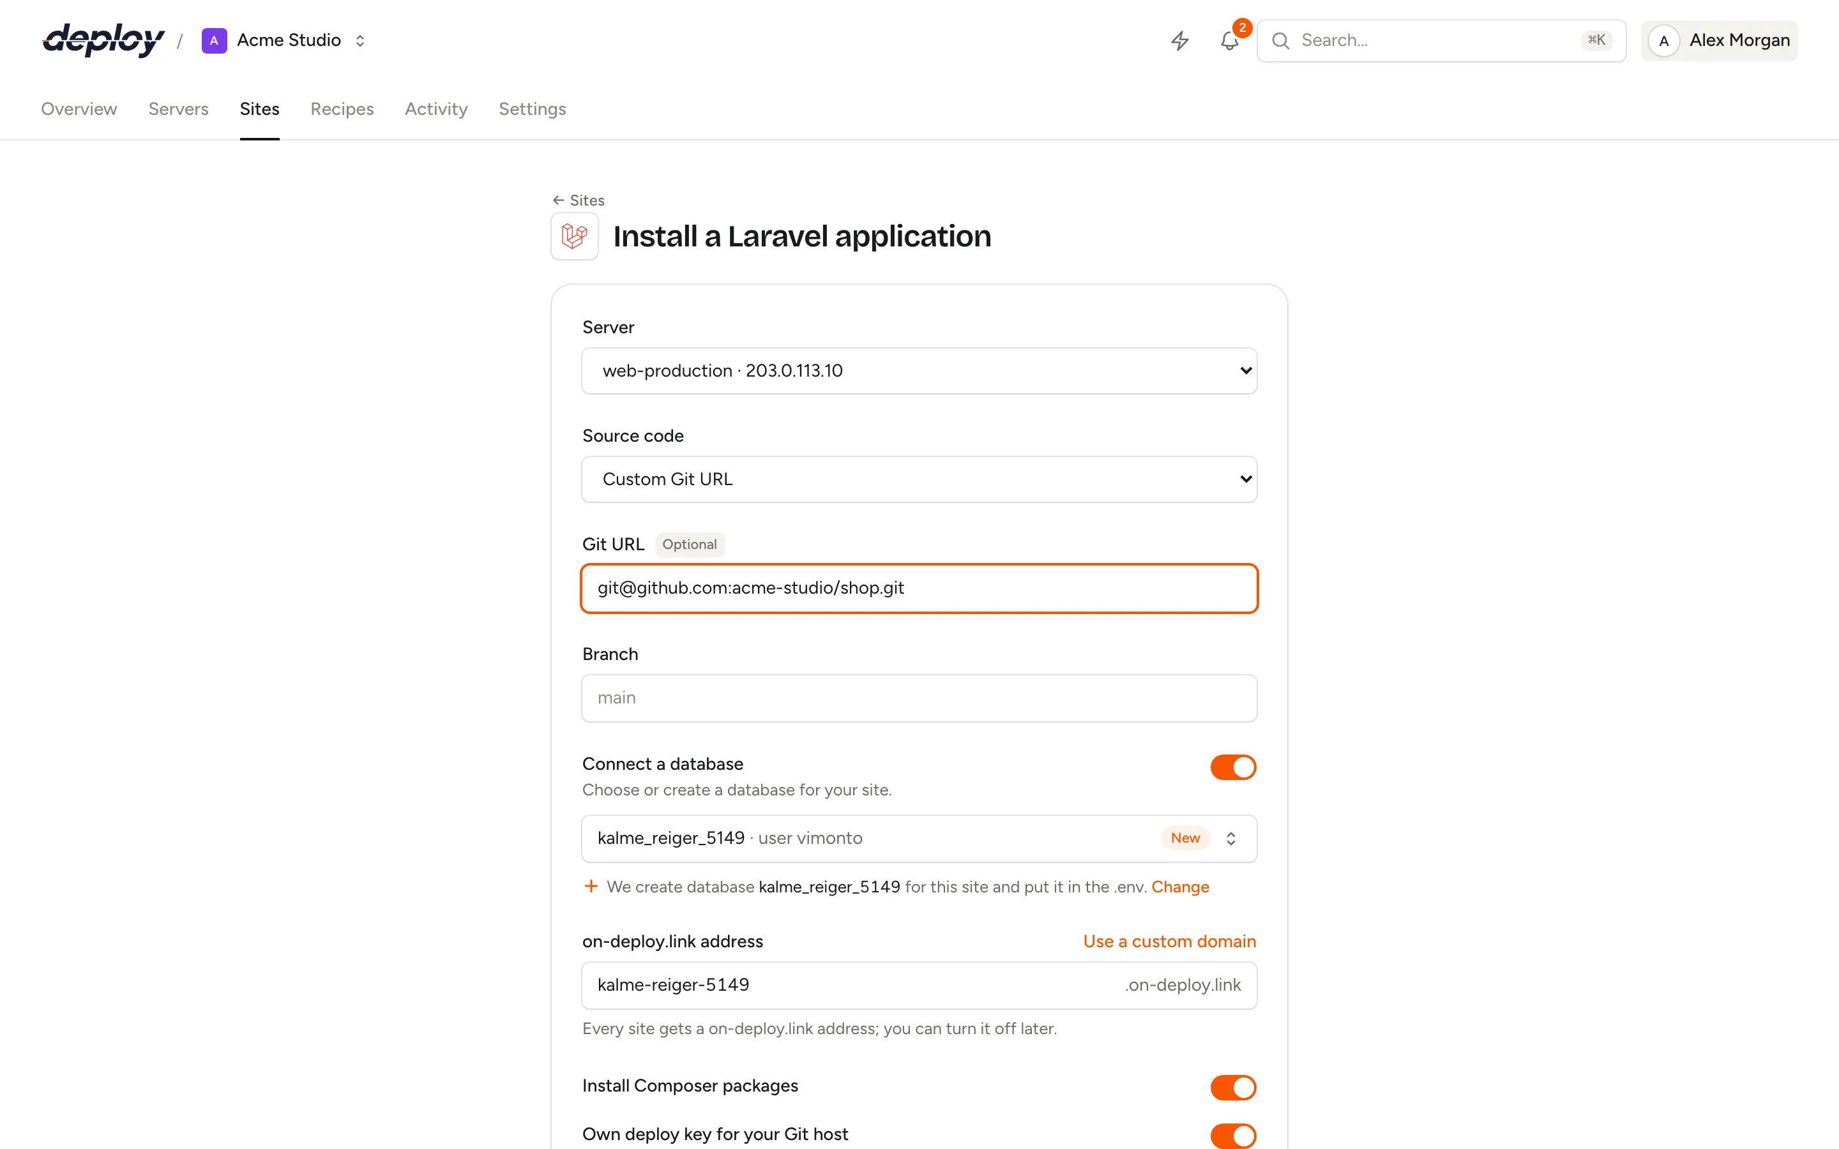Open the Activity tab
The height and width of the screenshot is (1149, 1839).
(x=436, y=109)
